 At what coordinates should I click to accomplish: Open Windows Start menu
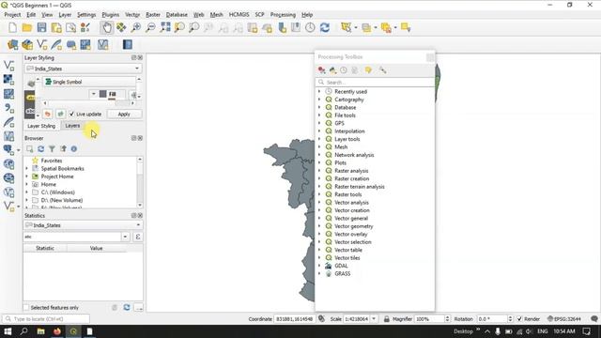[x=8, y=331]
